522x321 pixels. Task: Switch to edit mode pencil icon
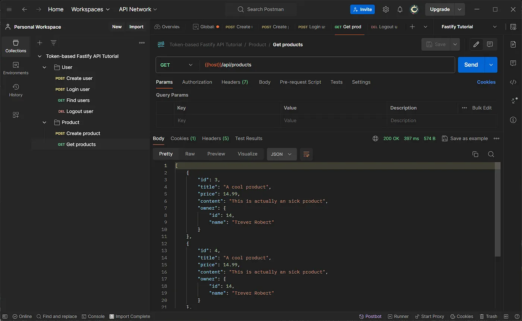[x=476, y=44]
